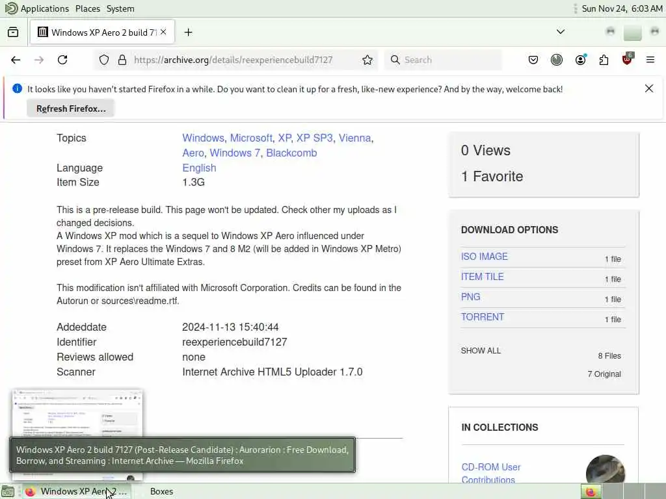Open the System menu
The height and width of the screenshot is (499, 666).
pyautogui.click(x=120, y=8)
